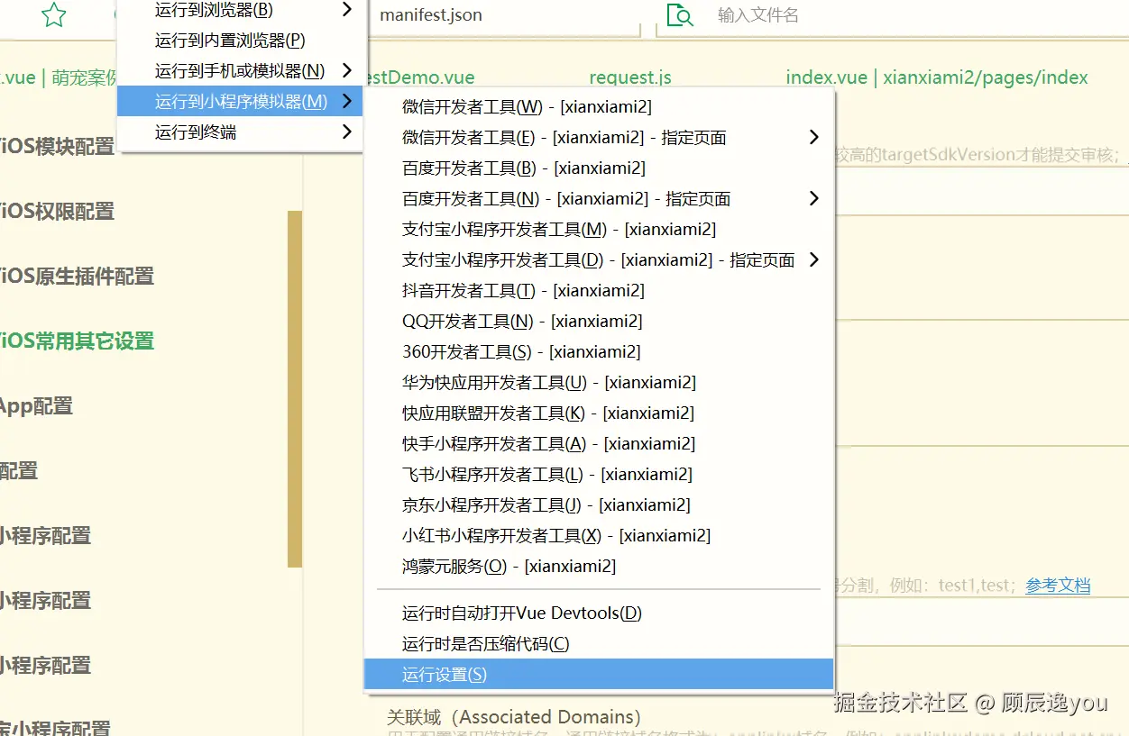1129x736 pixels.
Task: Run in 微信开发者工具(W) - [xianxiami2]
Action: click(x=599, y=107)
